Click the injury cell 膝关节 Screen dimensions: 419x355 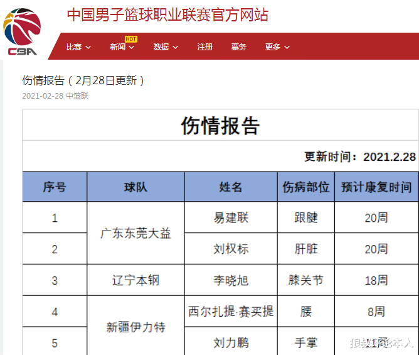(x=306, y=280)
